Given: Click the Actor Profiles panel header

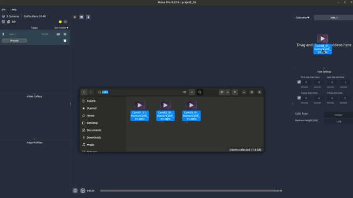Looking at the screenshot, I should [x=34, y=143].
